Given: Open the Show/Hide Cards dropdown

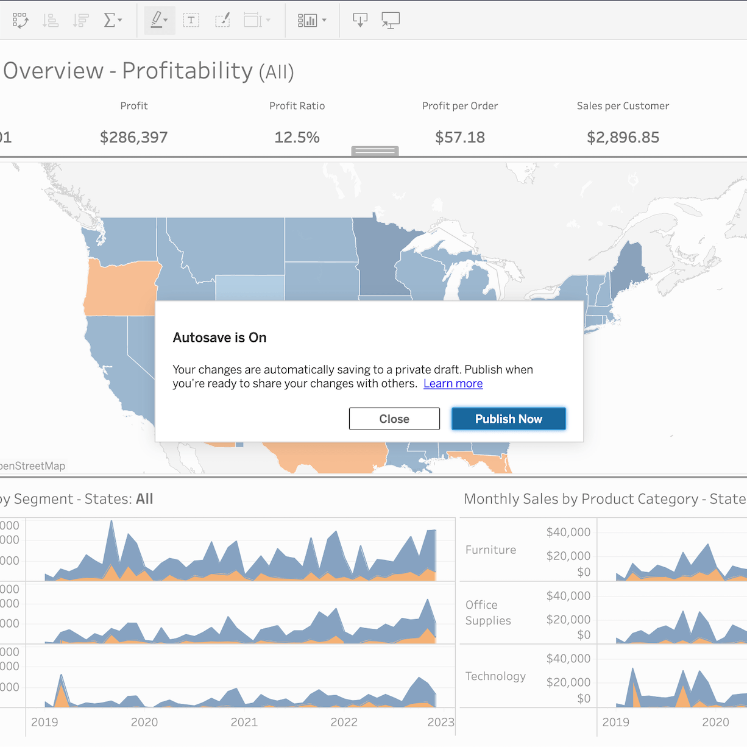Looking at the screenshot, I should pos(311,21).
